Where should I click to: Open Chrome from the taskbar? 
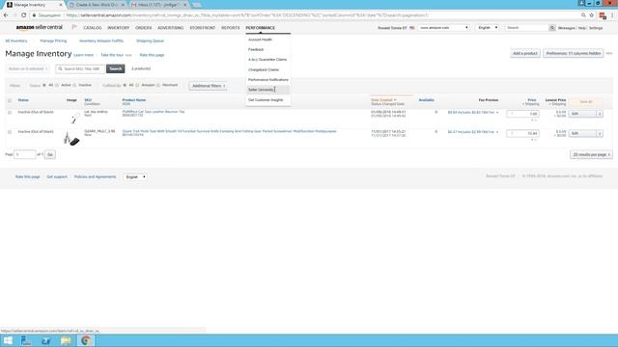[86, 340]
